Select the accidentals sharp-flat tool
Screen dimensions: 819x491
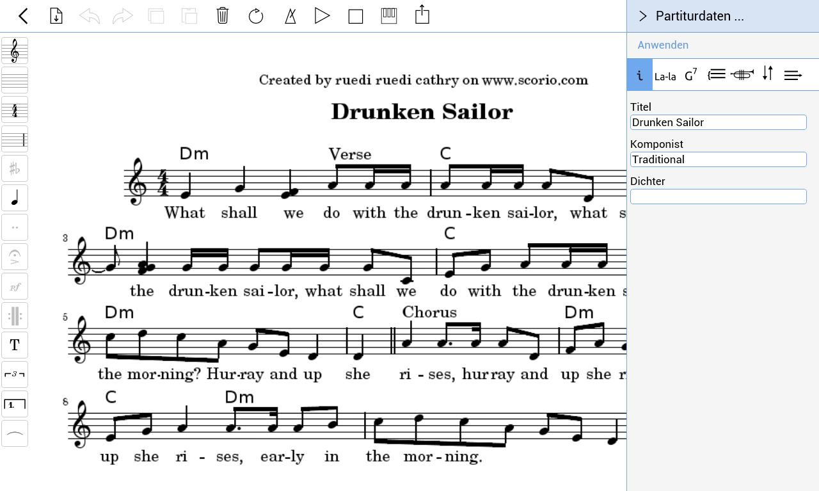[x=15, y=168]
